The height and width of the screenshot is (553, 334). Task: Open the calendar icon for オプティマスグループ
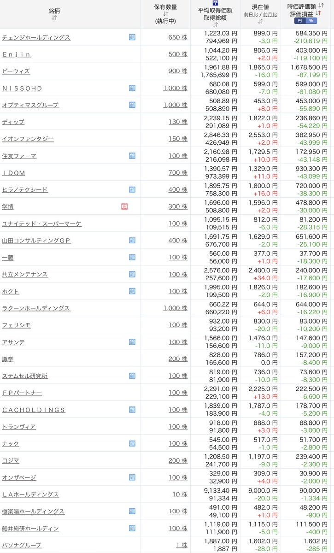pyautogui.click(x=132, y=105)
